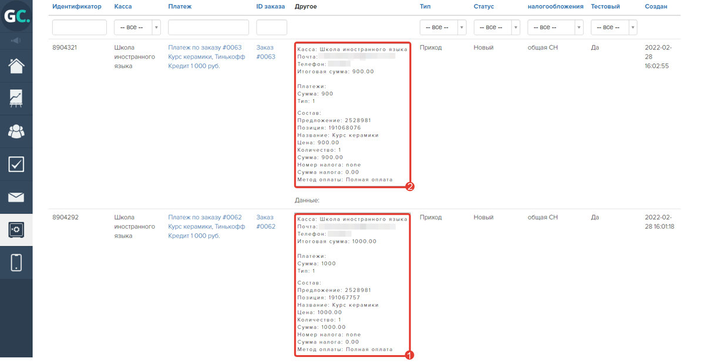Sort by Идентификатор column header
Image resolution: width=704 pixels, height=364 pixels.
(x=77, y=6)
